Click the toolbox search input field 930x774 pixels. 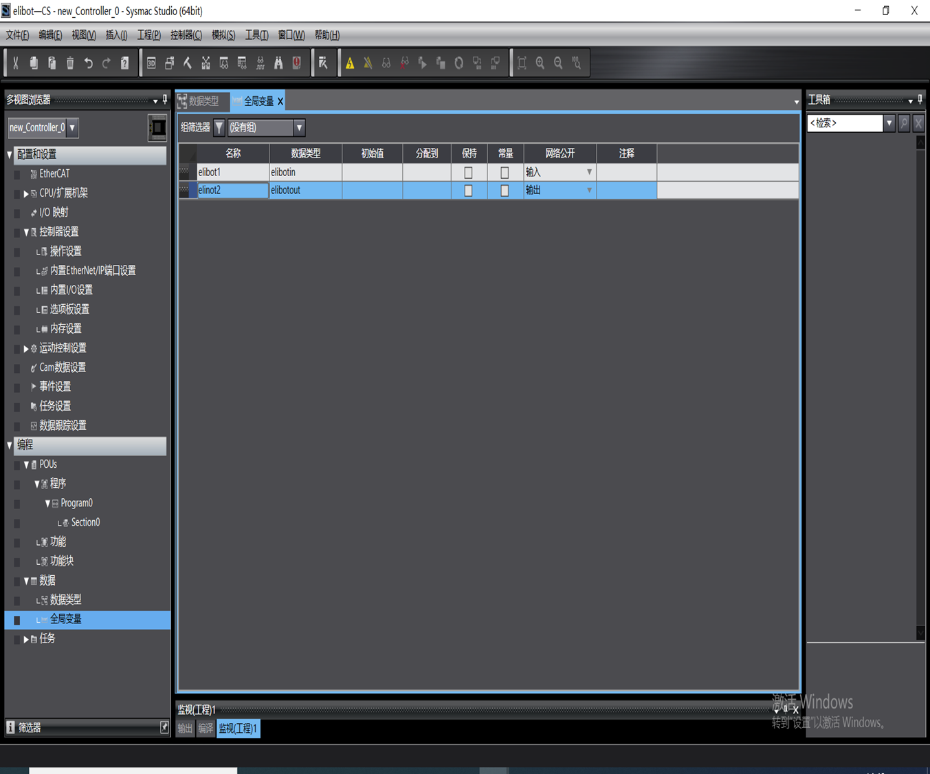point(844,123)
